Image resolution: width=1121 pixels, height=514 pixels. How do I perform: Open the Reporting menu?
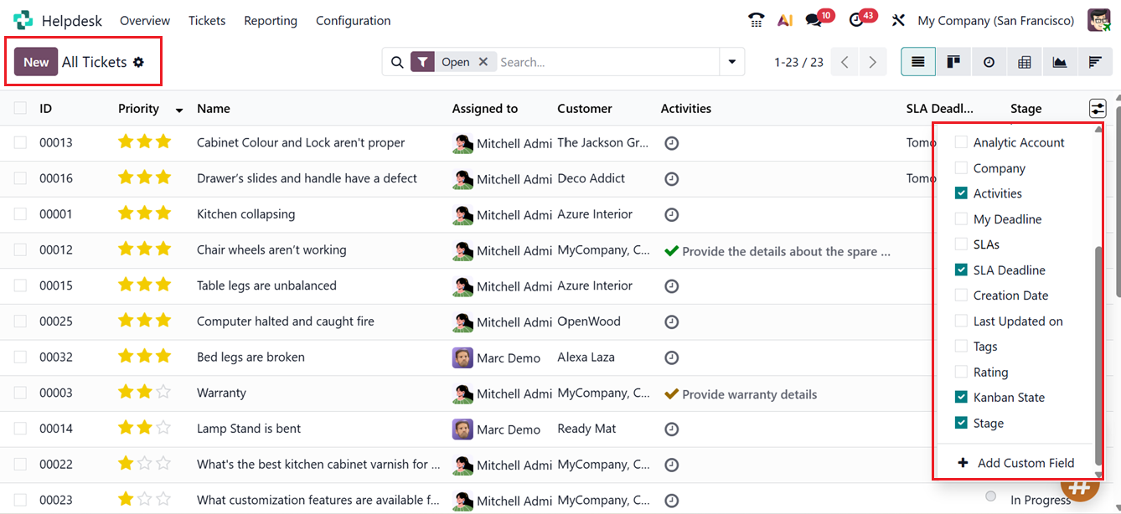coord(270,20)
